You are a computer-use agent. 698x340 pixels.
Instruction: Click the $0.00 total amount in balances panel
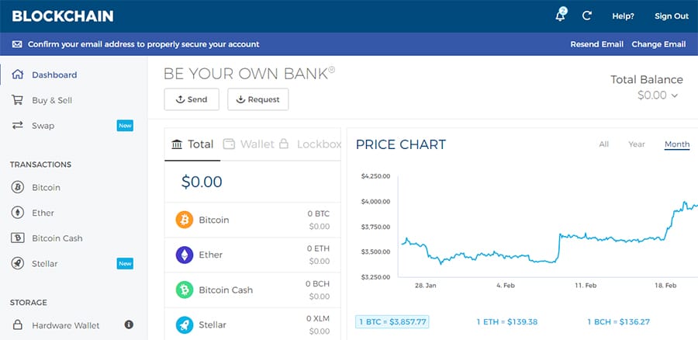[x=202, y=182]
